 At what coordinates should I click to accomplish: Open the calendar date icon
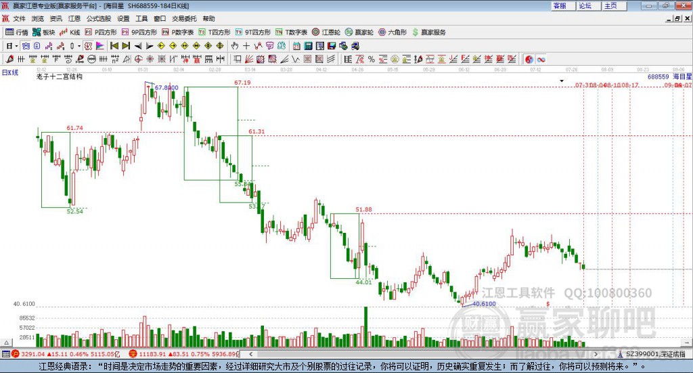[x=296, y=46]
